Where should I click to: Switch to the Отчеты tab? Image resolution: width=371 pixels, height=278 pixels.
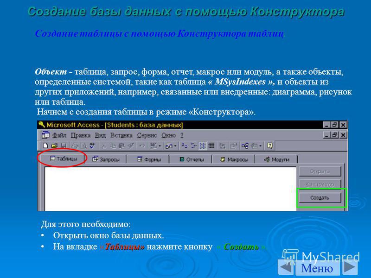click(191, 159)
